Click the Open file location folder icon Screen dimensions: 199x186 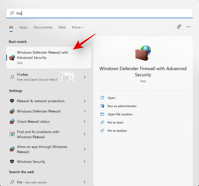pos(102,114)
